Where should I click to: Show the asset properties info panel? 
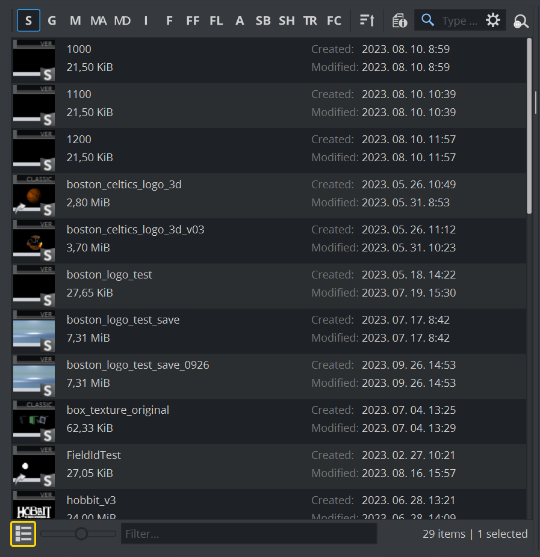[399, 21]
